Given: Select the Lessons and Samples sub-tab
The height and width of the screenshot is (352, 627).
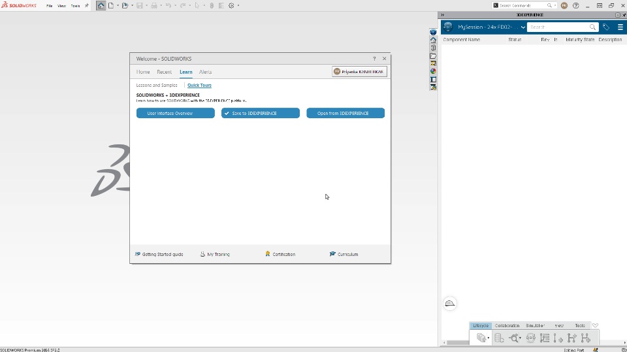Looking at the screenshot, I should pyautogui.click(x=157, y=85).
